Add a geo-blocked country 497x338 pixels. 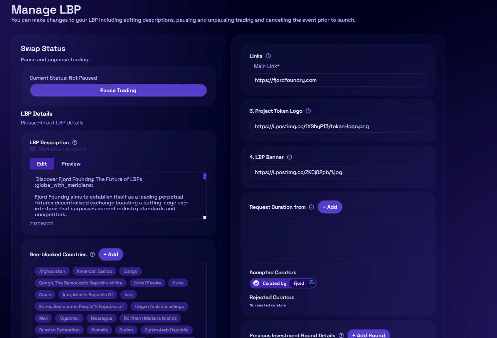[x=111, y=254]
